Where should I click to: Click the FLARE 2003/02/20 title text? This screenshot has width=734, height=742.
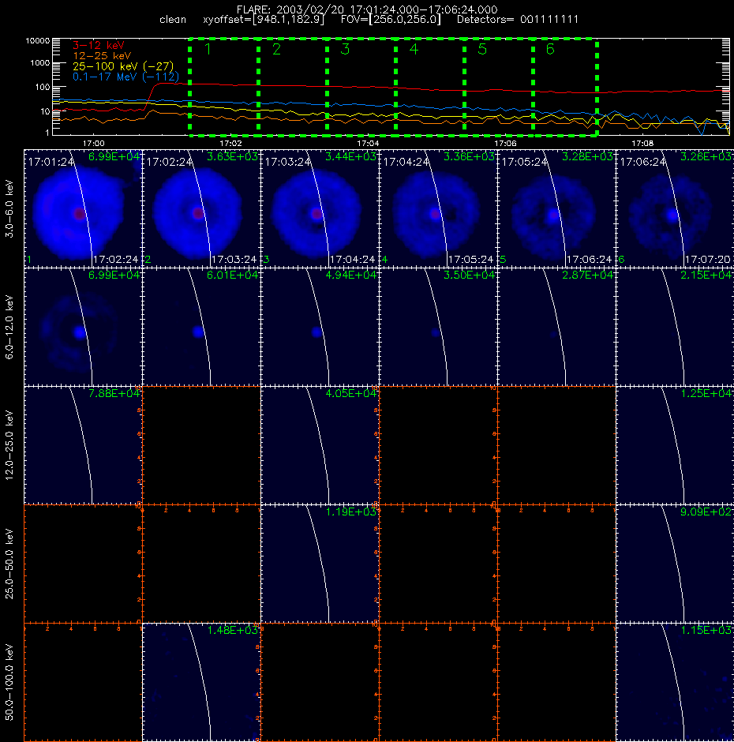pos(367,9)
